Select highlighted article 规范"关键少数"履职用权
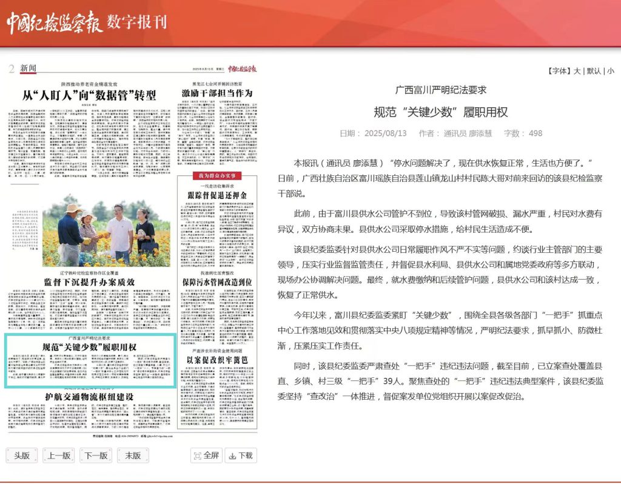This screenshot has width=621, height=484. (90, 348)
